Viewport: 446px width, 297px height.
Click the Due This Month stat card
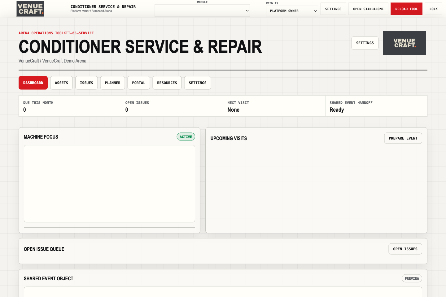70,106
